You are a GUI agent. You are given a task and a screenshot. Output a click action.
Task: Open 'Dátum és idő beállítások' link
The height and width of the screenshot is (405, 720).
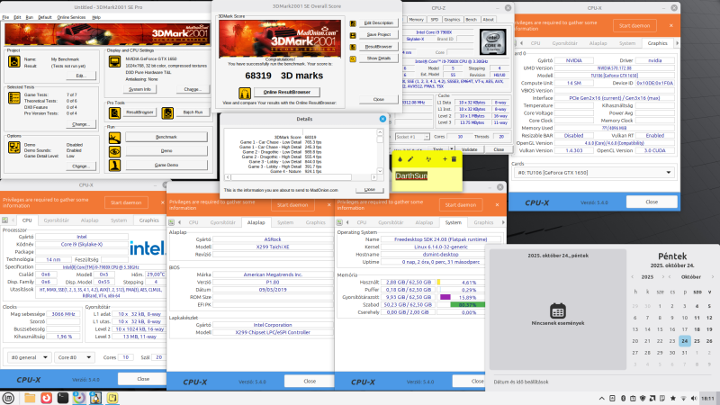pyautogui.click(x=521, y=382)
